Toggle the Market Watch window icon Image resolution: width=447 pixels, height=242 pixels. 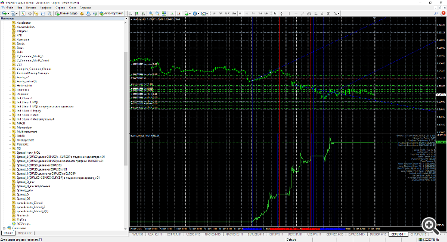(x=23, y=13)
